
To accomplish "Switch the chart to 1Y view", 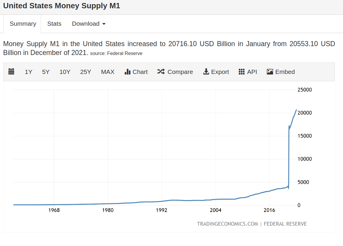I will click(28, 72).
